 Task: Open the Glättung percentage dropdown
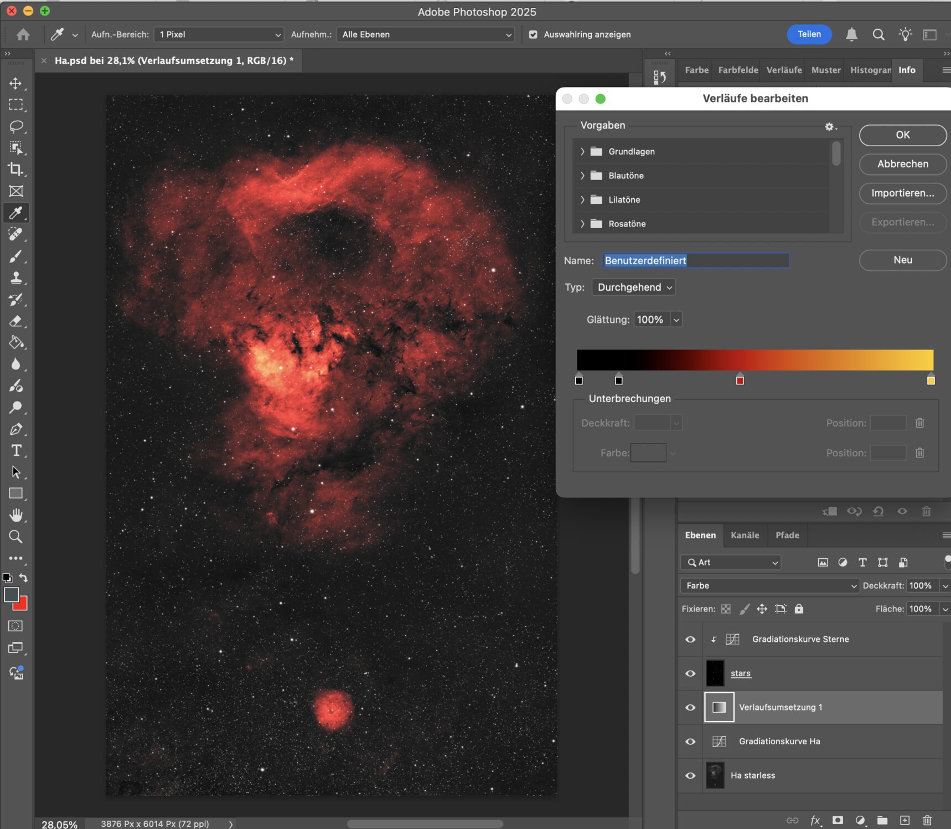[x=676, y=320]
